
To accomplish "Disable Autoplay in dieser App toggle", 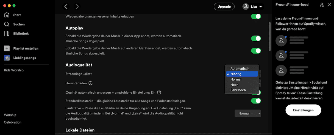I will tap(256, 38).
